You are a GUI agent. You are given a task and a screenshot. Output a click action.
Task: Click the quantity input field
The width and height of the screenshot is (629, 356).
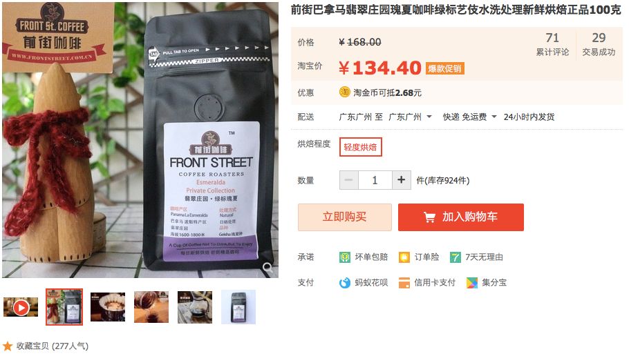(x=375, y=180)
